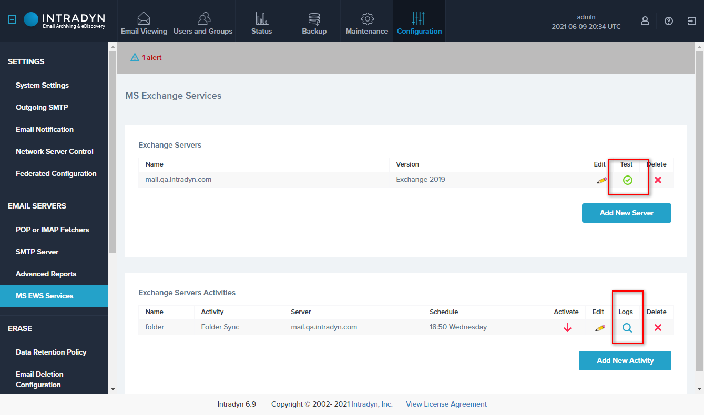Click the sidebar scroll down arrow
This screenshot has width=704, height=415.
pyautogui.click(x=113, y=389)
